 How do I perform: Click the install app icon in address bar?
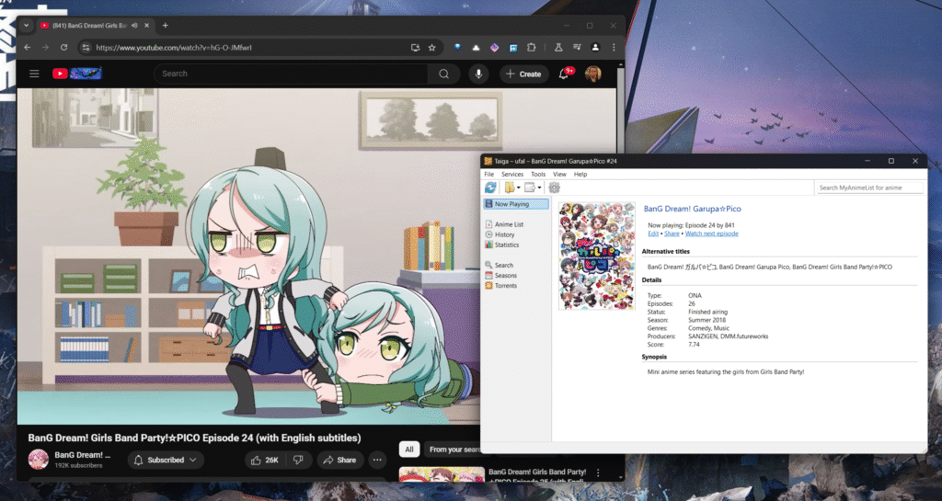tap(415, 48)
